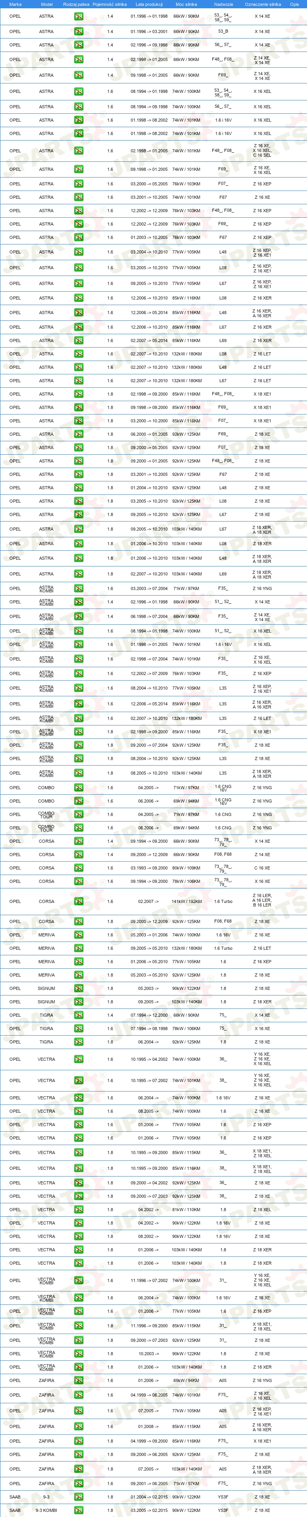307x1517 pixels.
Task: Click fuel icon in Astra 01.1996 -> 01.1998 row
Action: (79, 17)
